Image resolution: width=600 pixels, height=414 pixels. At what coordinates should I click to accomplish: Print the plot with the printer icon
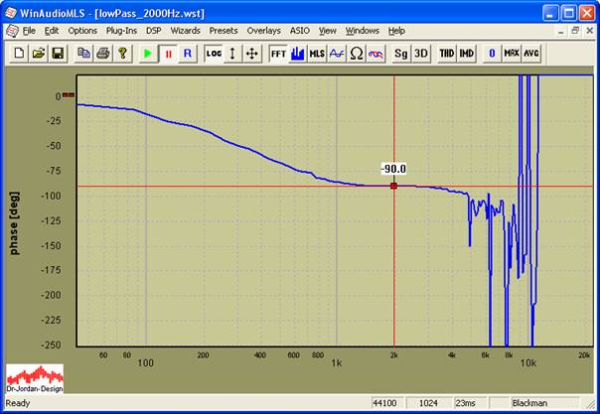(x=103, y=54)
